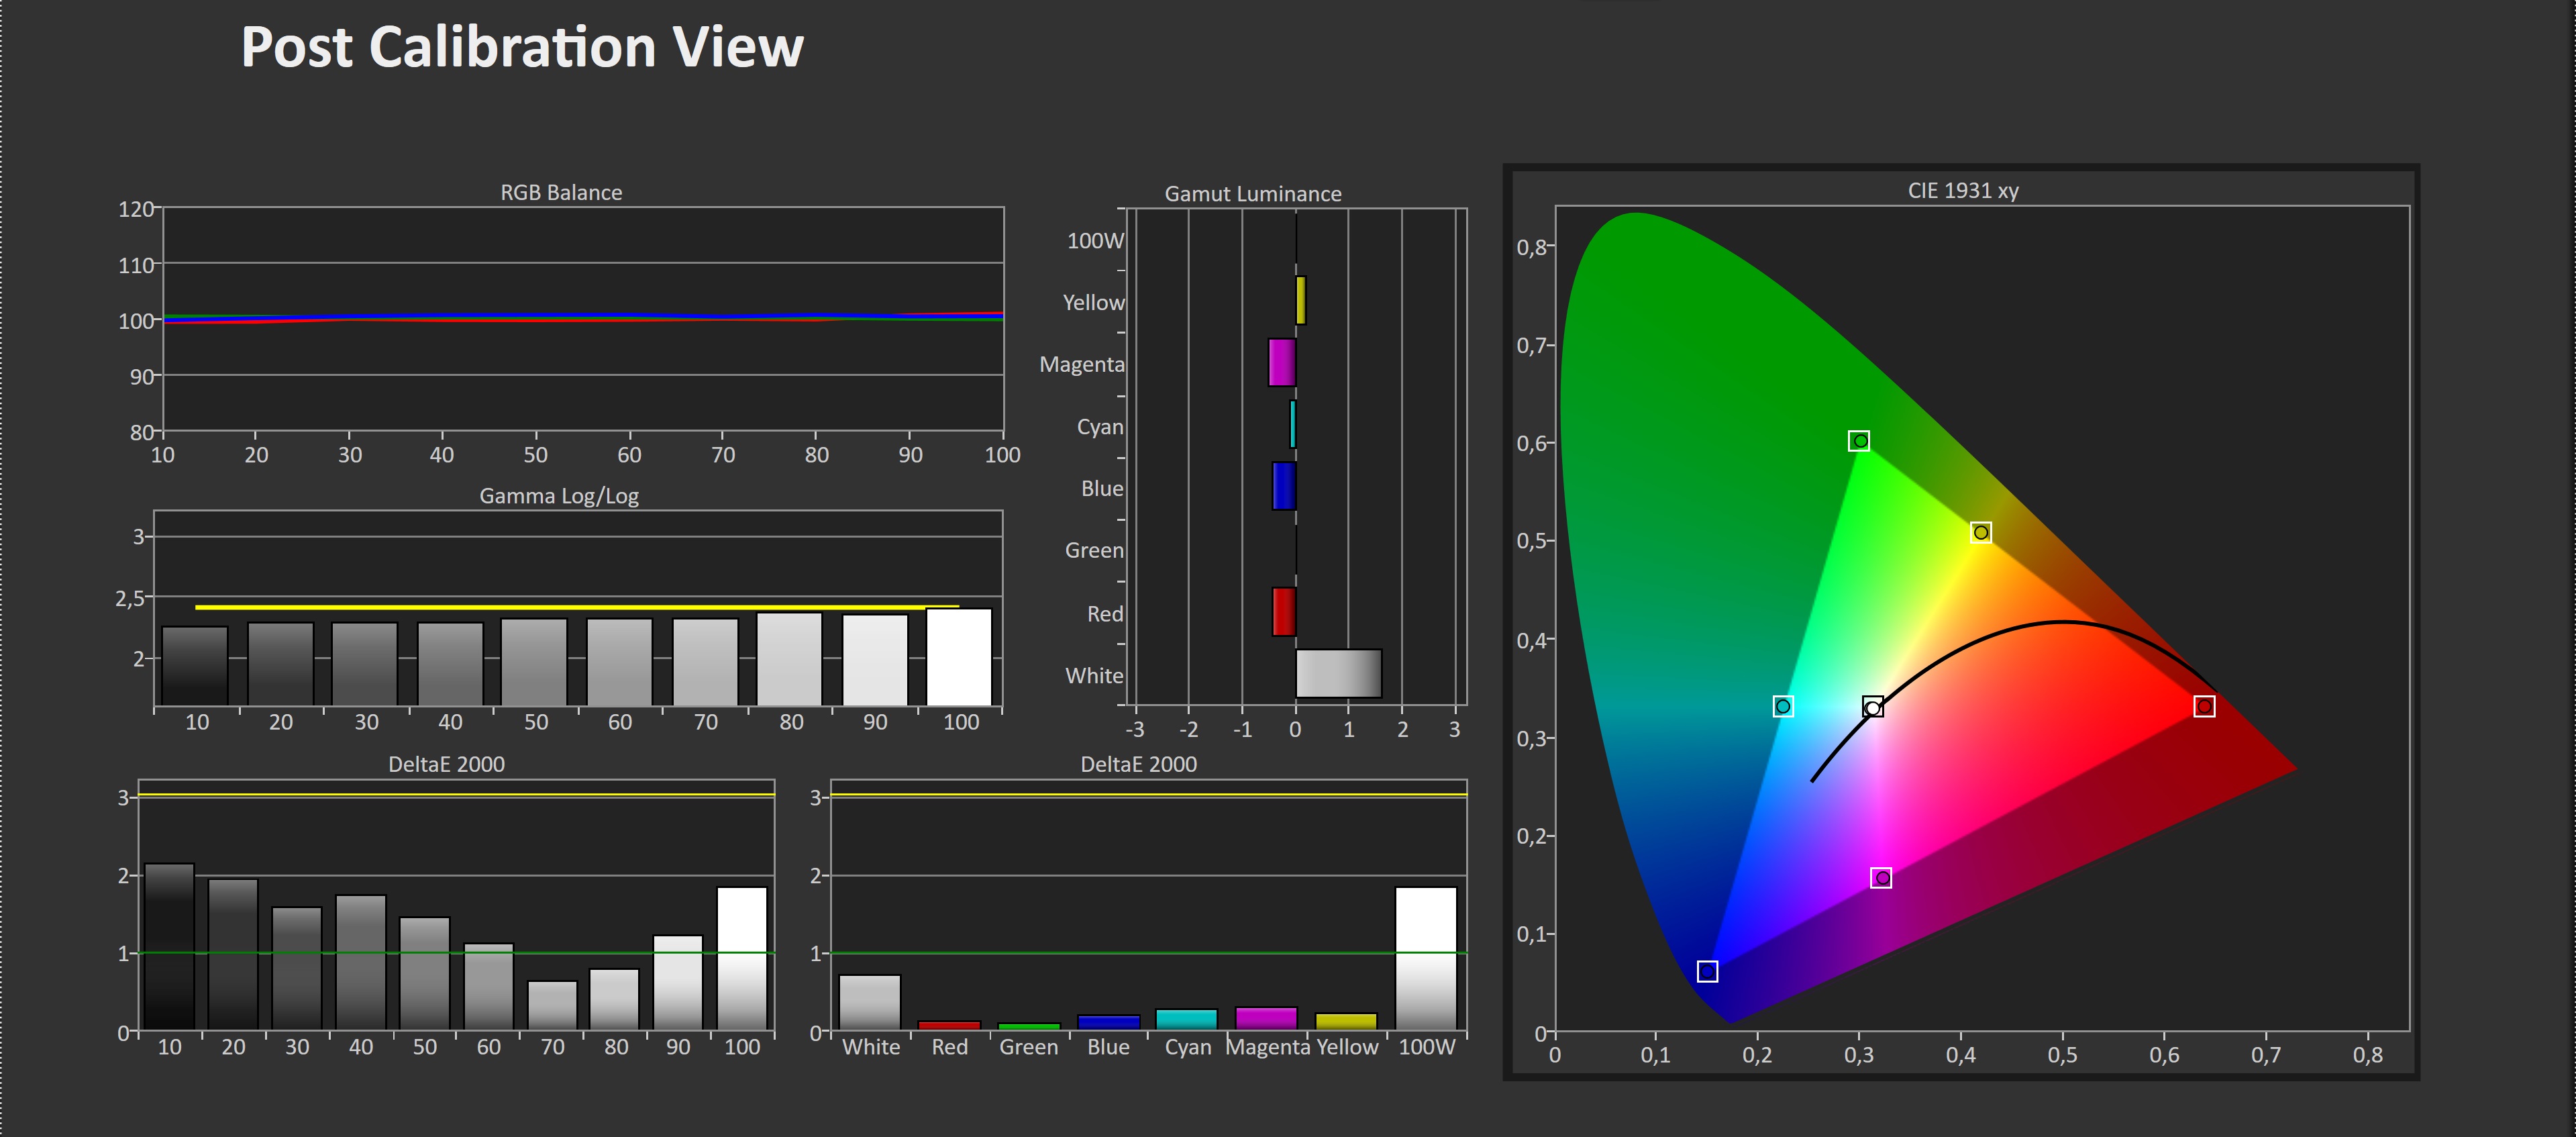Click the White bar in Gamut Luminance
This screenshot has height=1137, width=2576.
1338,674
